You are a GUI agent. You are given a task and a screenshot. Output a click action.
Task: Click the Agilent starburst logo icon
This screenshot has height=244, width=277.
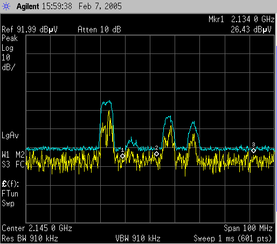[x=6, y=6]
